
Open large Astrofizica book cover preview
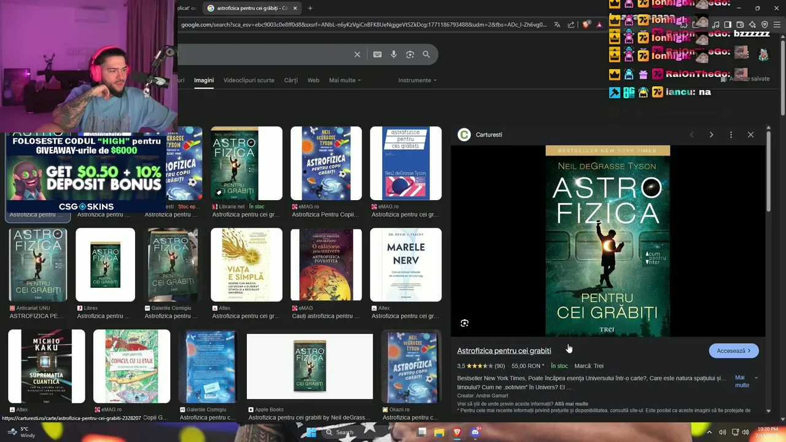pyautogui.click(x=608, y=241)
